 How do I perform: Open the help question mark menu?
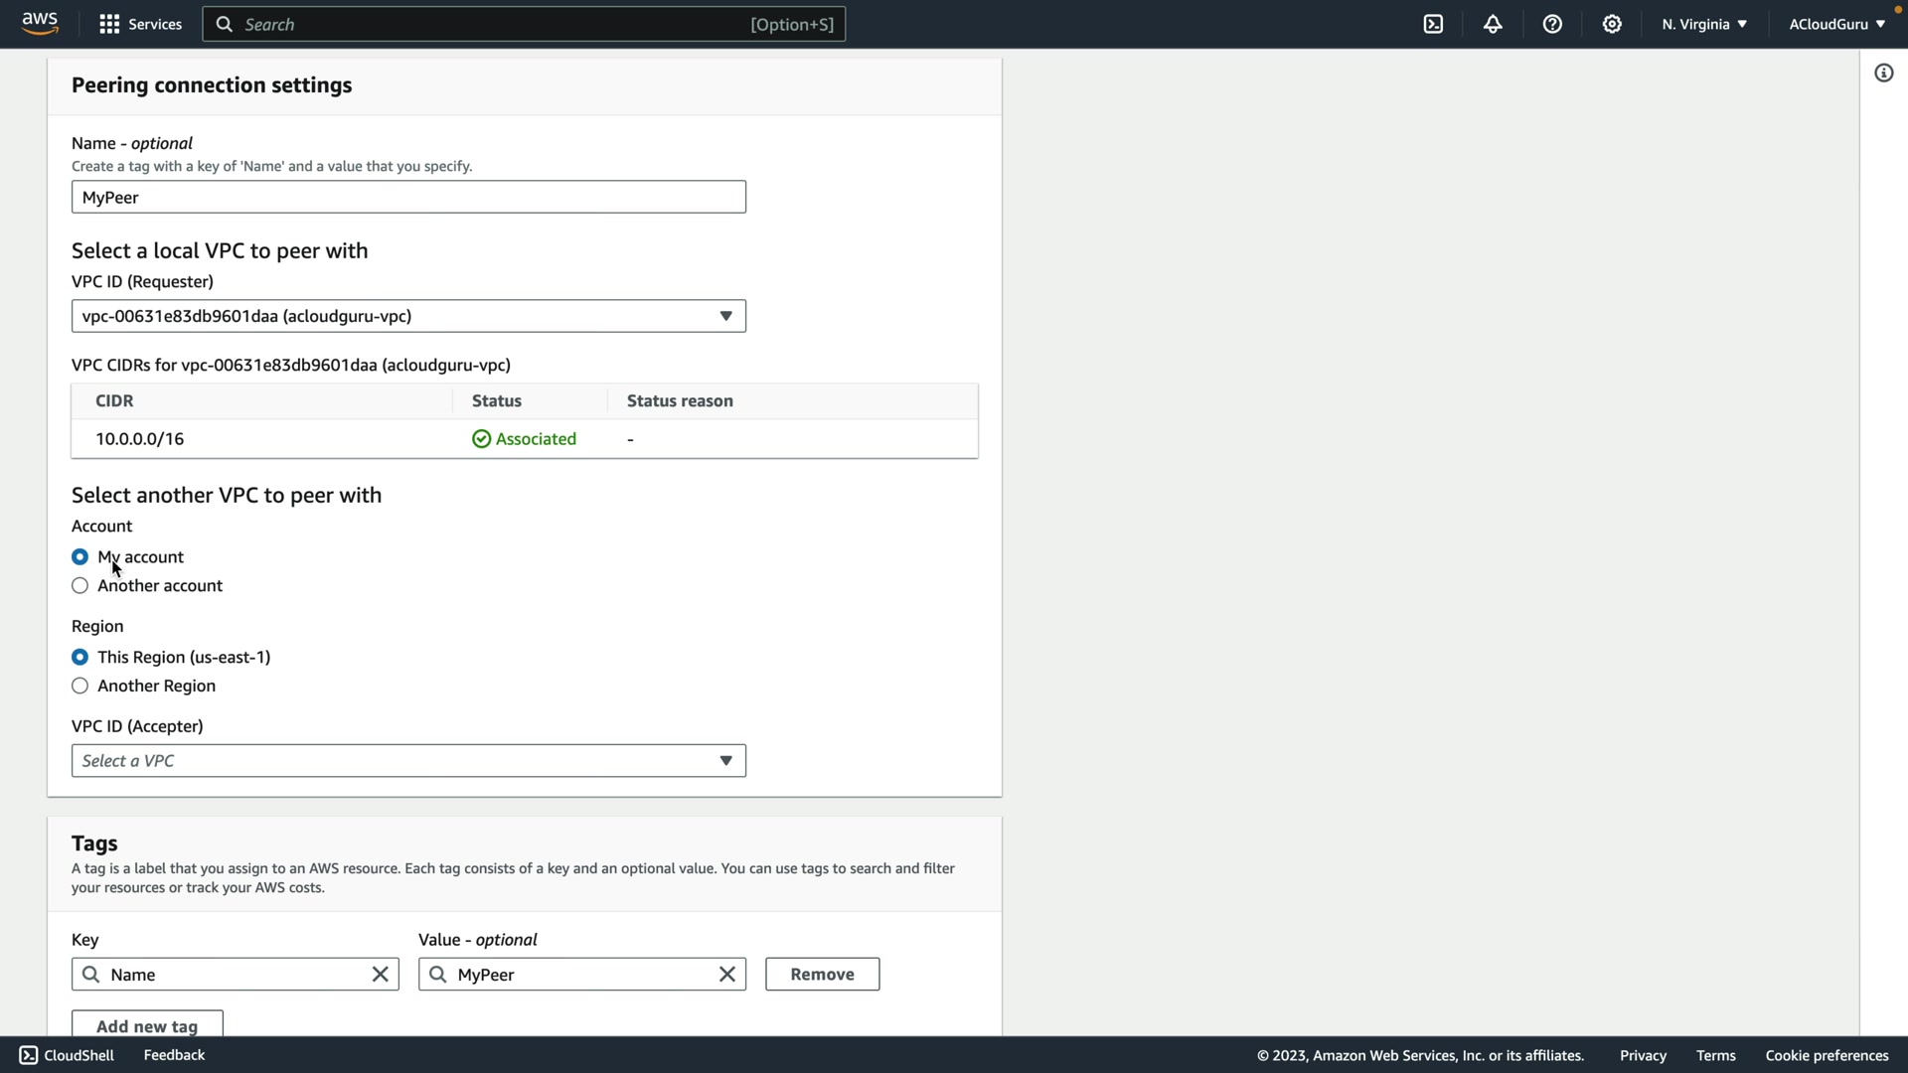coord(1552,24)
